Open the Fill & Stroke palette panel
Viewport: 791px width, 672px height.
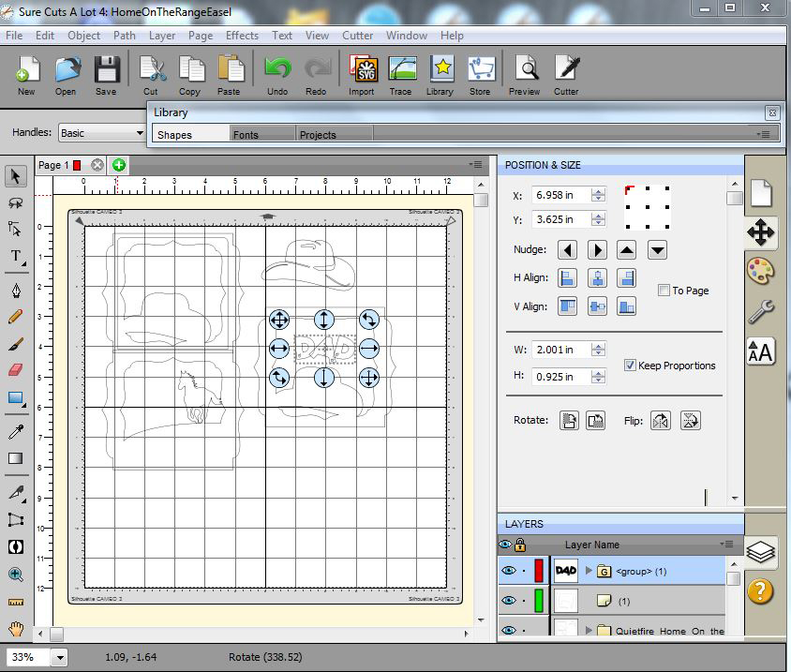click(x=760, y=272)
